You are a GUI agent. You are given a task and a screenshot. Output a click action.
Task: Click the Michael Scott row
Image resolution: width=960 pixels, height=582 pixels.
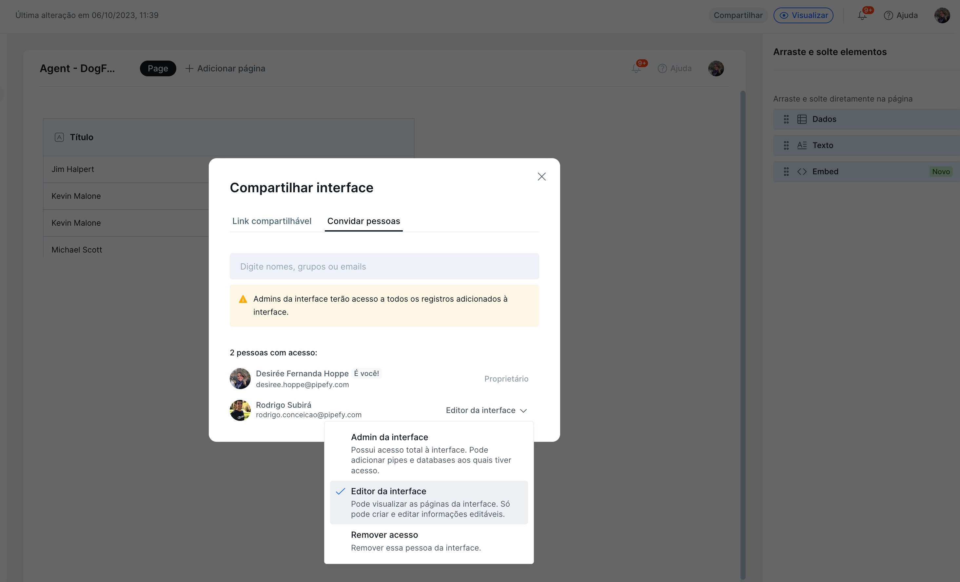point(126,250)
